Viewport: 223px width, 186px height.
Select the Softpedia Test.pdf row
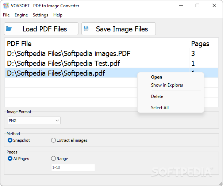[x=111, y=63]
